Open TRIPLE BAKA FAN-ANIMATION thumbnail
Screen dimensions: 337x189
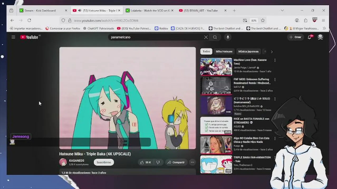216,164
